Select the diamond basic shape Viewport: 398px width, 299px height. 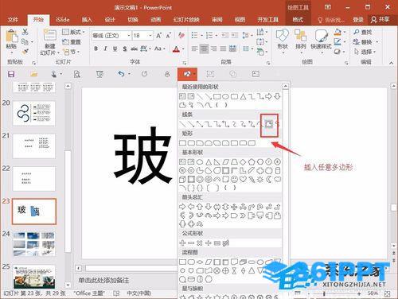[243, 161]
